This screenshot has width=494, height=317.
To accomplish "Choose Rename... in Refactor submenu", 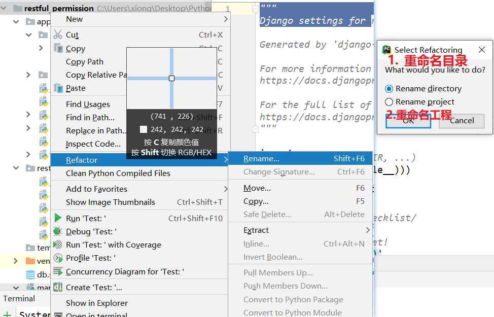I will [300, 158].
